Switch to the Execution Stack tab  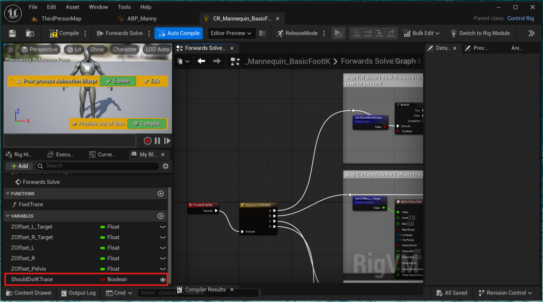coord(60,155)
